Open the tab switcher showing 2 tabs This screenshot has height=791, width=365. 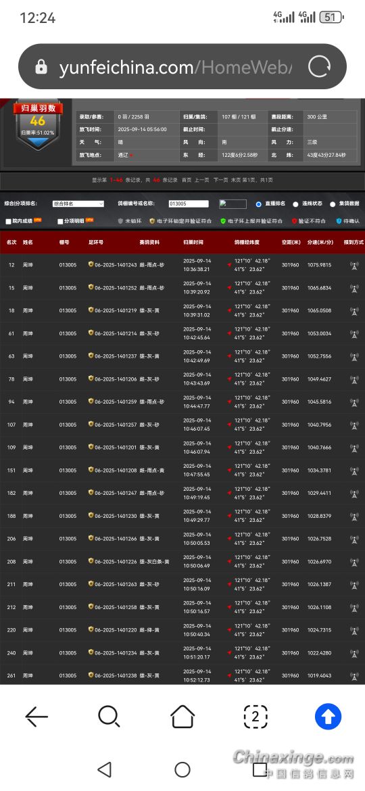point(255,717)
